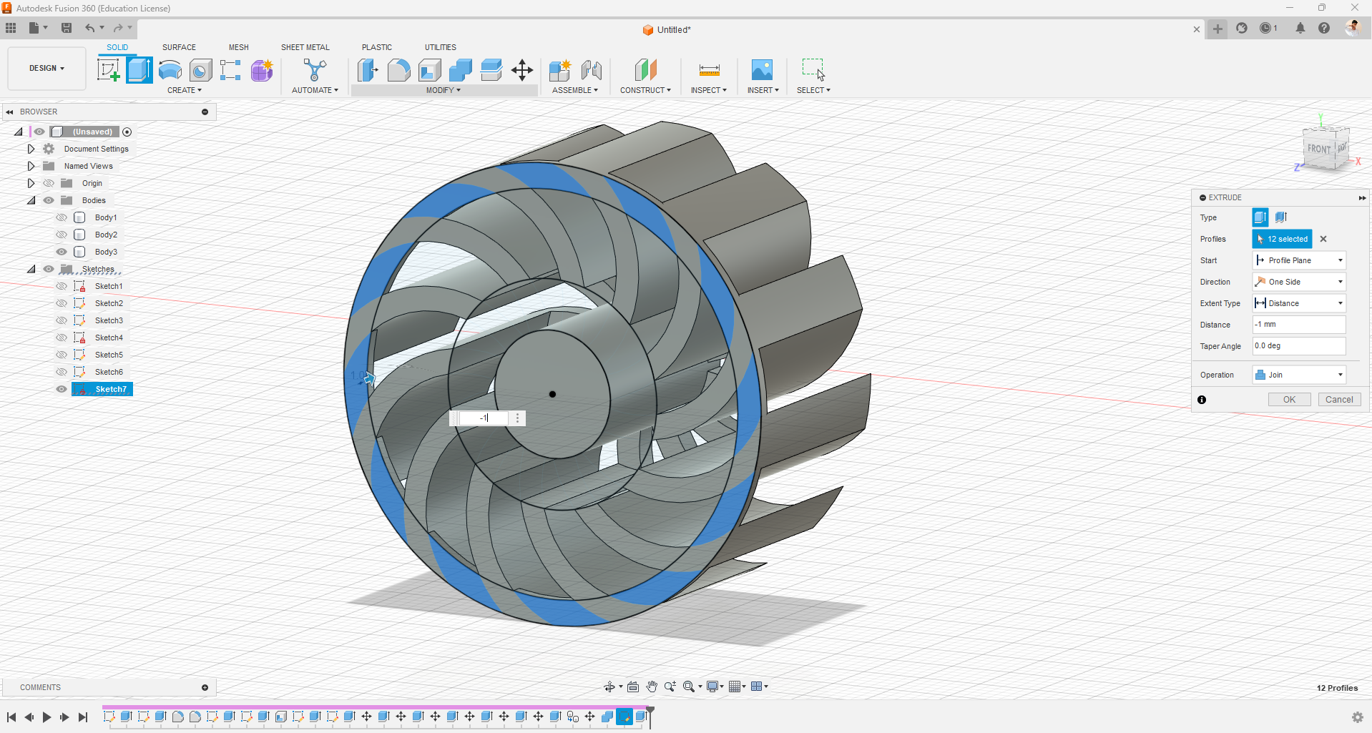
Task: Clear the profile selection
Action: click(x=1323, y=239)
